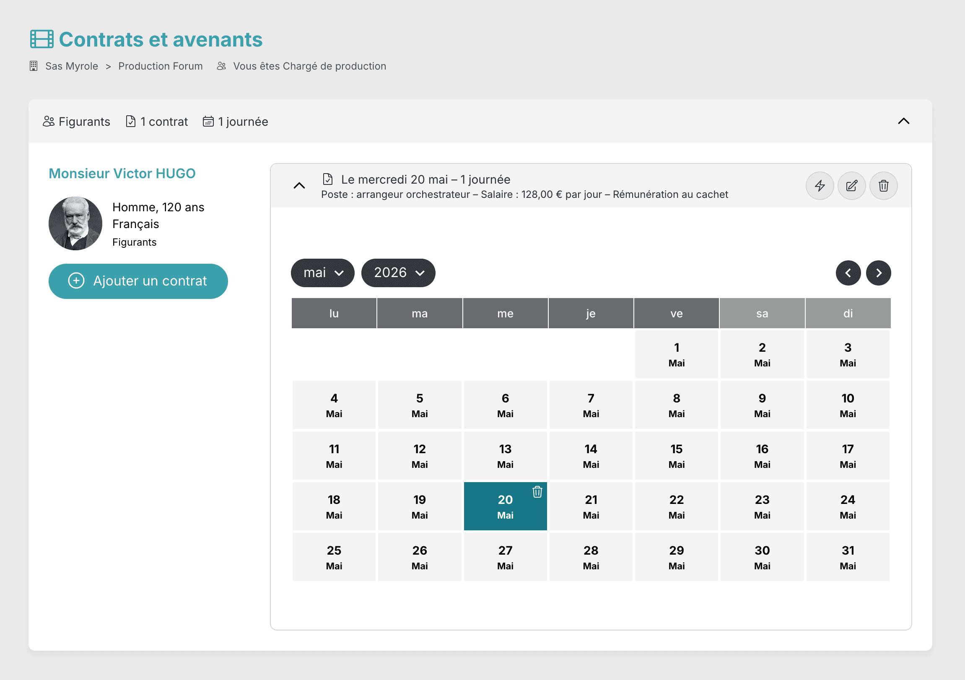Click the building icon next to Sas Myrole
Screen dimensions: 965x680
point(34,66)
